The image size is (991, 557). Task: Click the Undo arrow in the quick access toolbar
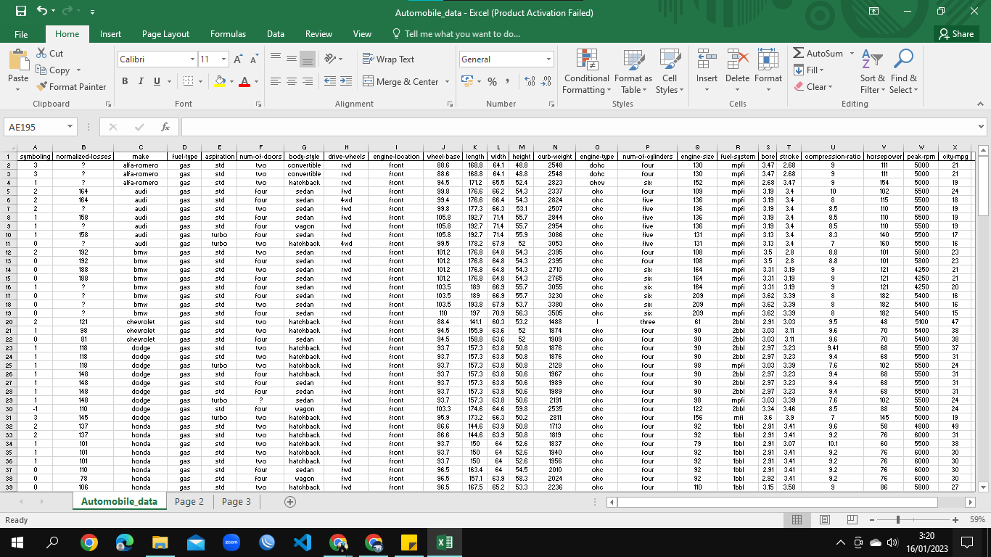click(x=42, y=12)
